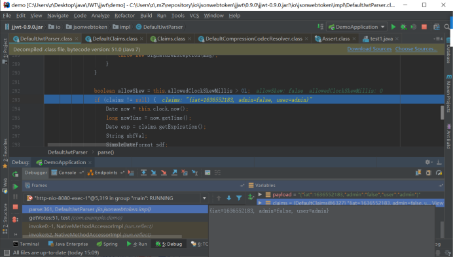Close DemoApplication debug session tab
453x257 pixels.
tap(90, 163)
